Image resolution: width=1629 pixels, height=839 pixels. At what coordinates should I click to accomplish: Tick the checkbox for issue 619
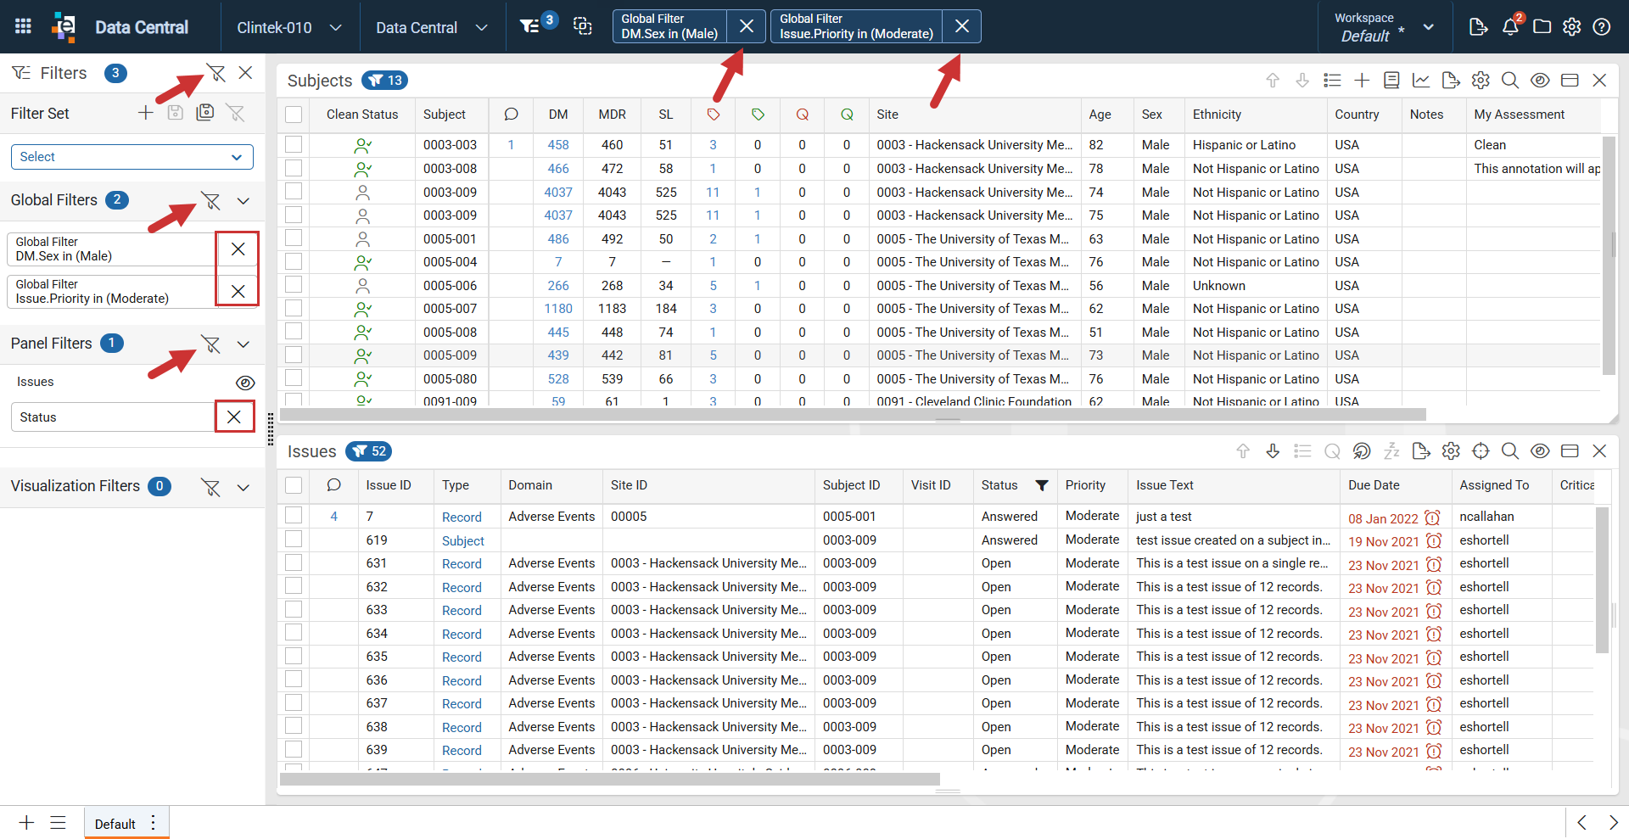(x=294, y=540)
